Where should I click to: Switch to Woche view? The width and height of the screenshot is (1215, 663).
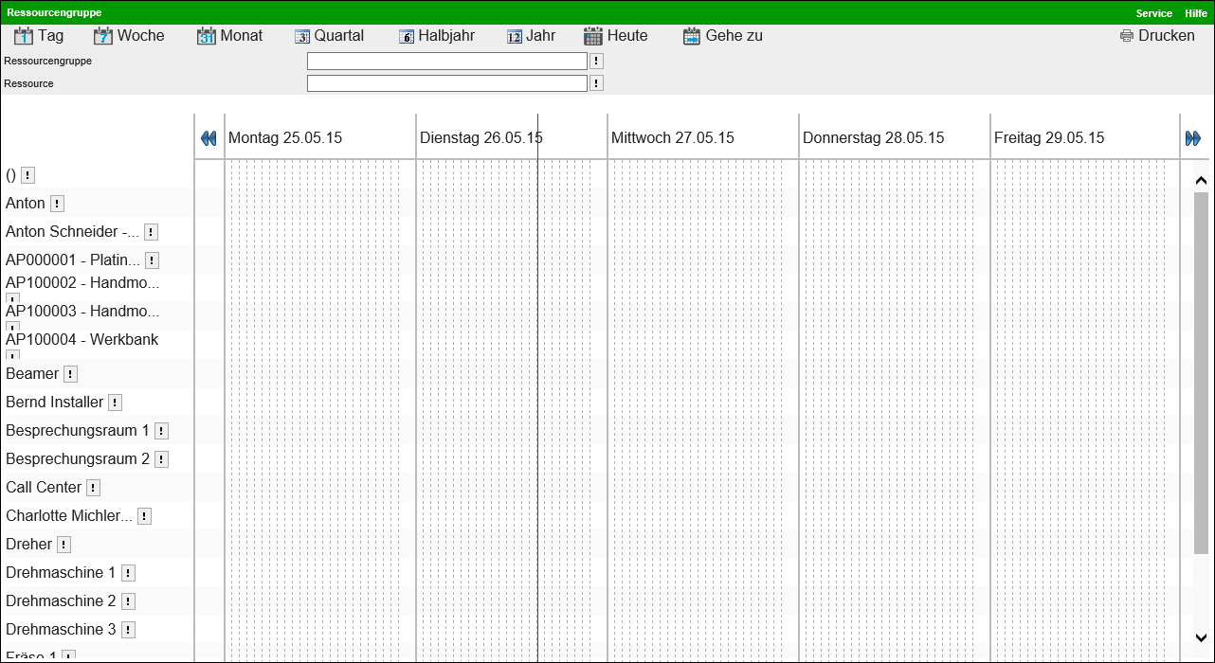pos(141,36)
